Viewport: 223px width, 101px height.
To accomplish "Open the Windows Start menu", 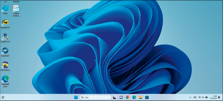I will (76, 97).
